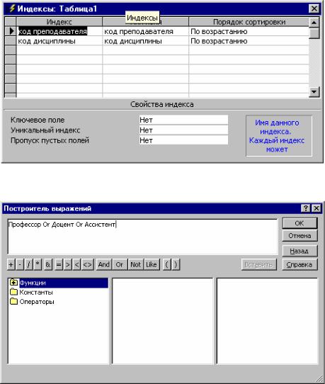Click the Уникальный индекс value field
This screenshot has height=384, width=325.
tap(183, 130)
